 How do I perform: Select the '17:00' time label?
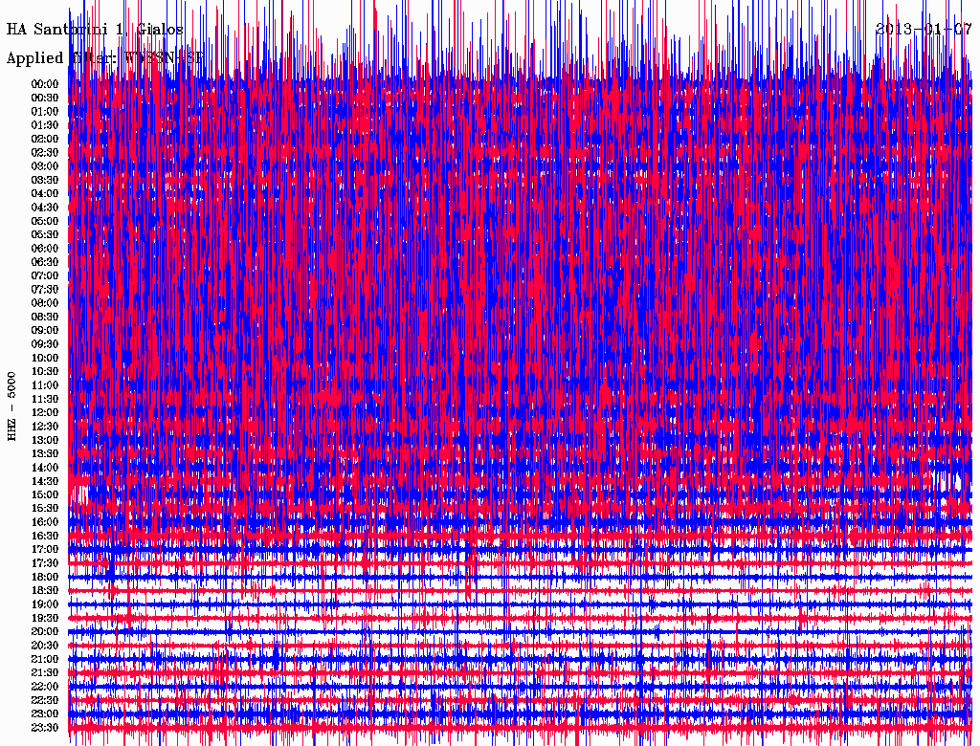coord(45,550)
